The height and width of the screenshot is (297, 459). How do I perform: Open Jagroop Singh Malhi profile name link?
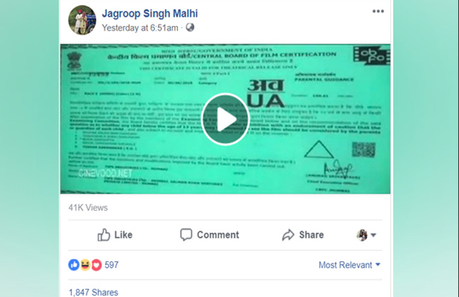click(150, 13)
